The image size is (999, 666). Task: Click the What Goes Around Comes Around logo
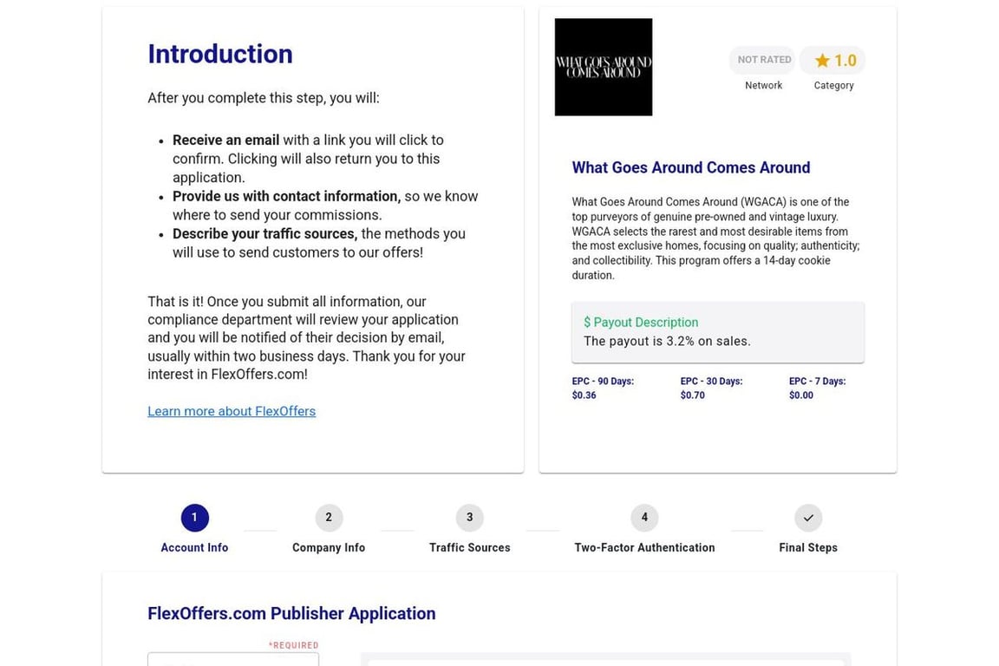pyautogui.click(x=604, y=67)
